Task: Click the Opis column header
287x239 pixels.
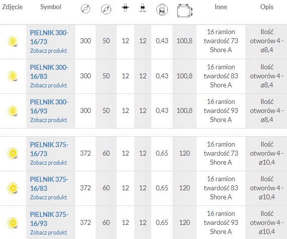Action: (267, 7)
